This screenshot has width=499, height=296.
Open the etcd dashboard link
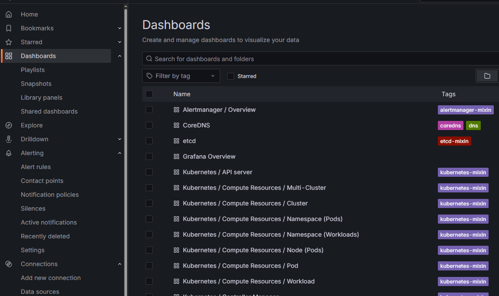point(189,141)
